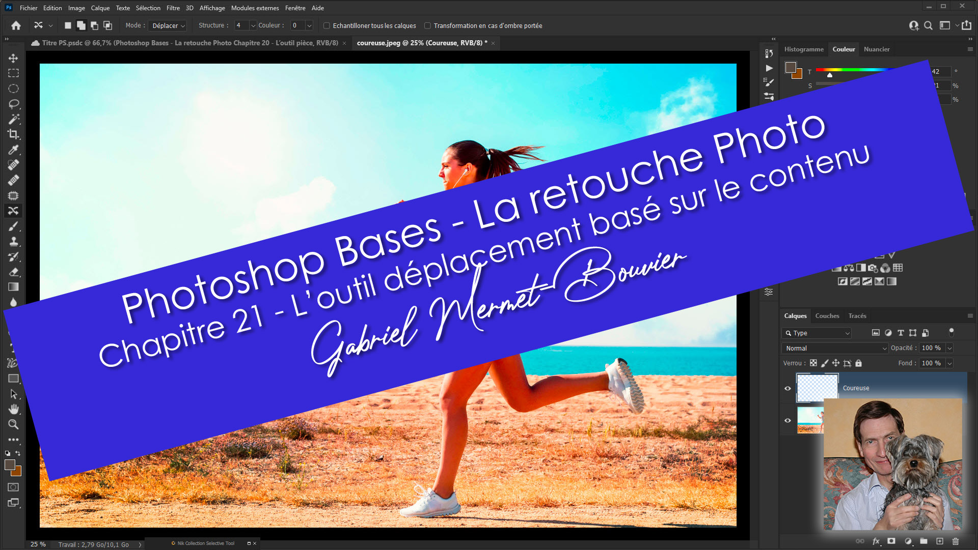Select the Eyedropper tool
978x550 pixels.
click(x=13, y=150)
